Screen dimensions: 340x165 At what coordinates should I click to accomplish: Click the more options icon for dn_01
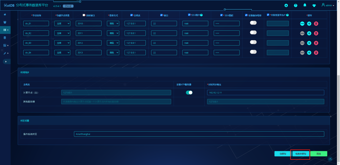point(302,24)
